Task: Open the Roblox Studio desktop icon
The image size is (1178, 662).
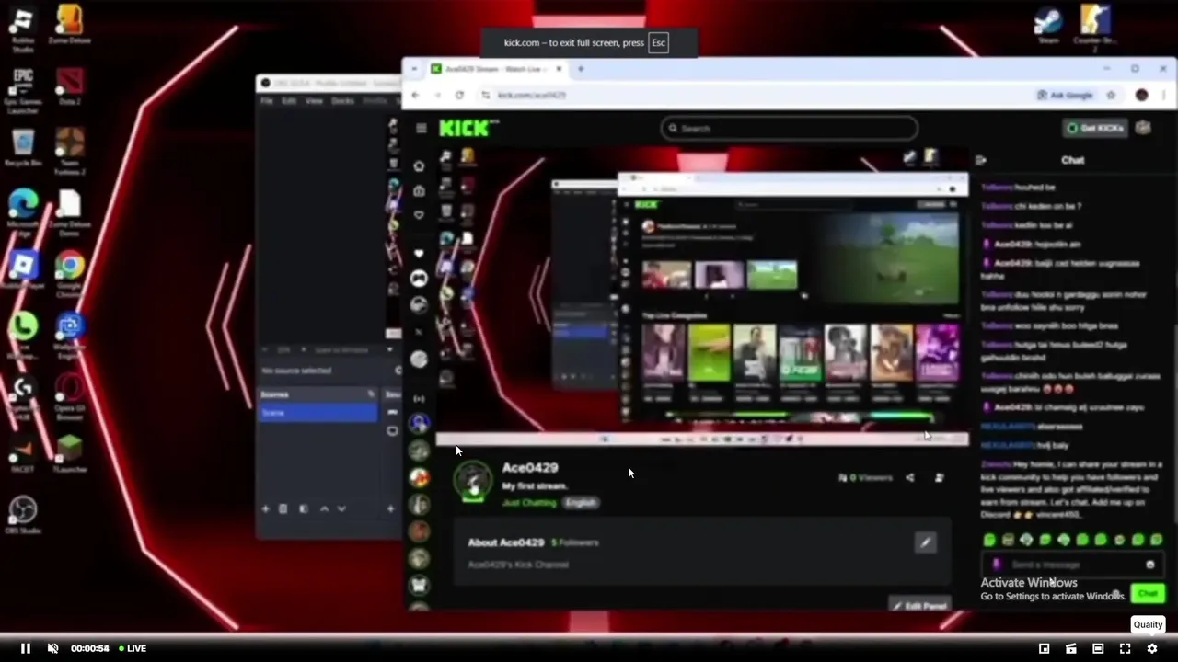Action: pos(23,28)
